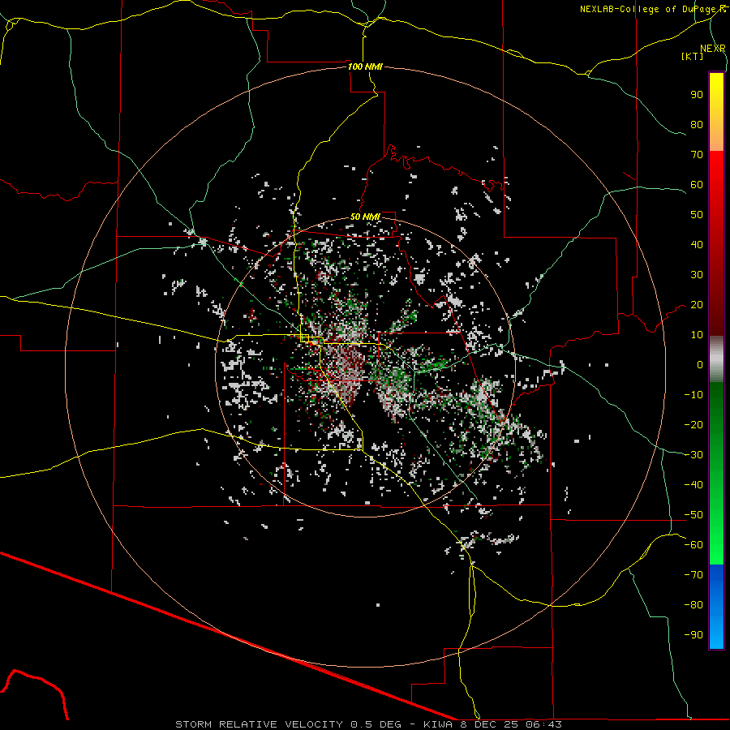Click the 10 knot label on the scale

pos(697,335)
